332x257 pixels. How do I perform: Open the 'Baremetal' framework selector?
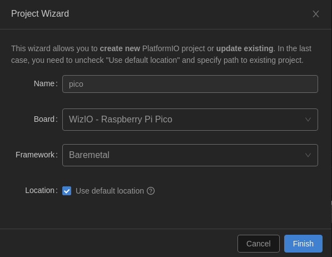190,155
